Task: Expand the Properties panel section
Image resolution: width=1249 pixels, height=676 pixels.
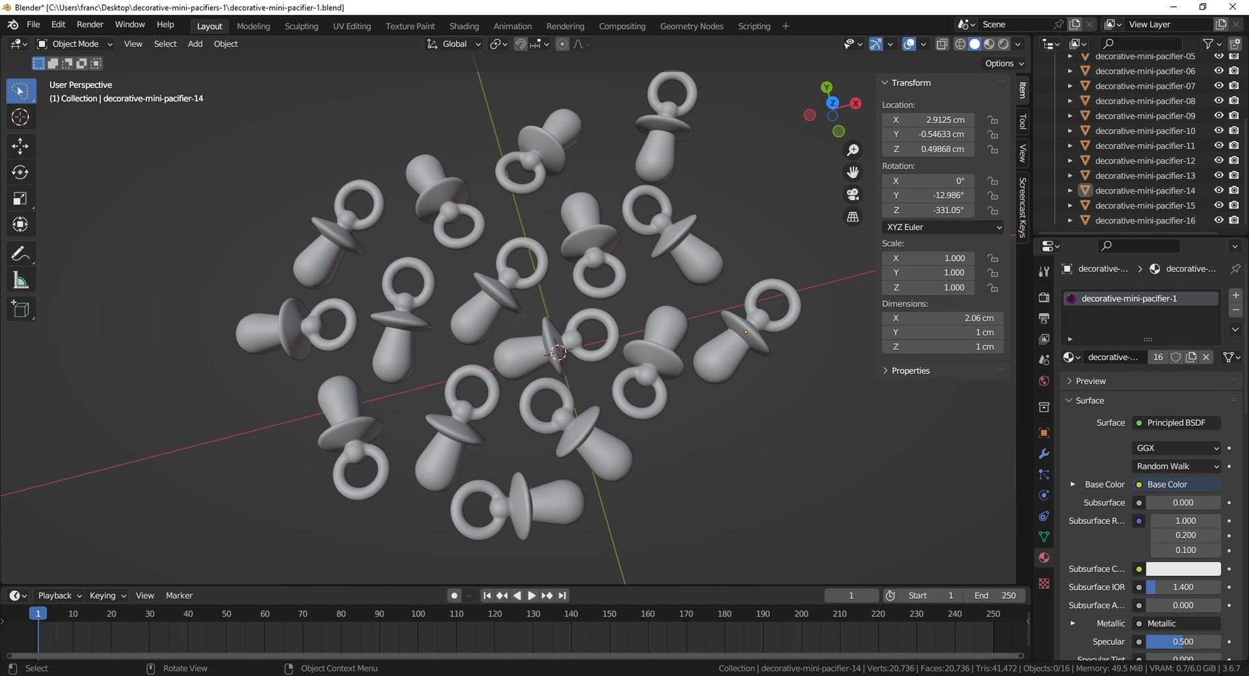Action: click(x=910, y=370)
